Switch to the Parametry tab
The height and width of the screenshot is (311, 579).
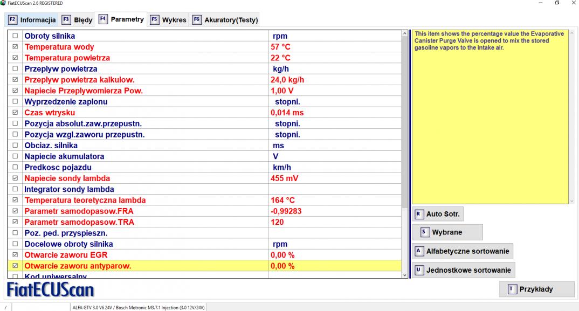[122, 20]
